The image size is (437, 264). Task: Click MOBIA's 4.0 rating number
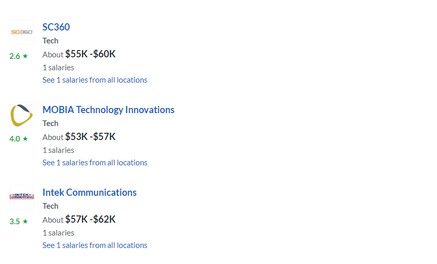pos(15,139)
